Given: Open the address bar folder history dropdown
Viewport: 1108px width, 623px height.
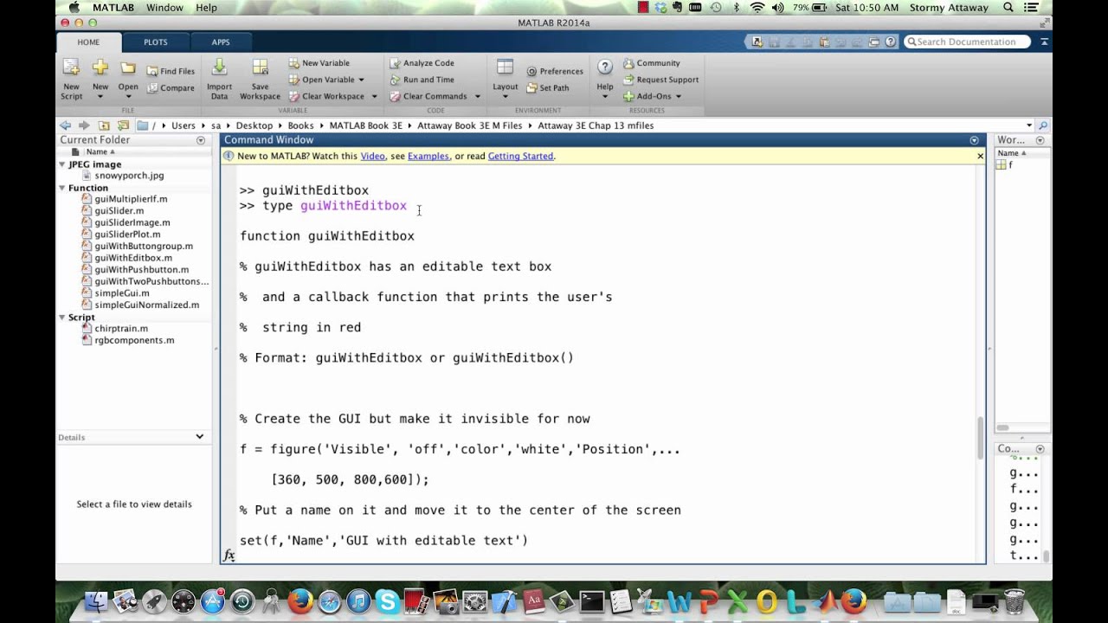Looking at the screenshot, I should click(1029, 125).
